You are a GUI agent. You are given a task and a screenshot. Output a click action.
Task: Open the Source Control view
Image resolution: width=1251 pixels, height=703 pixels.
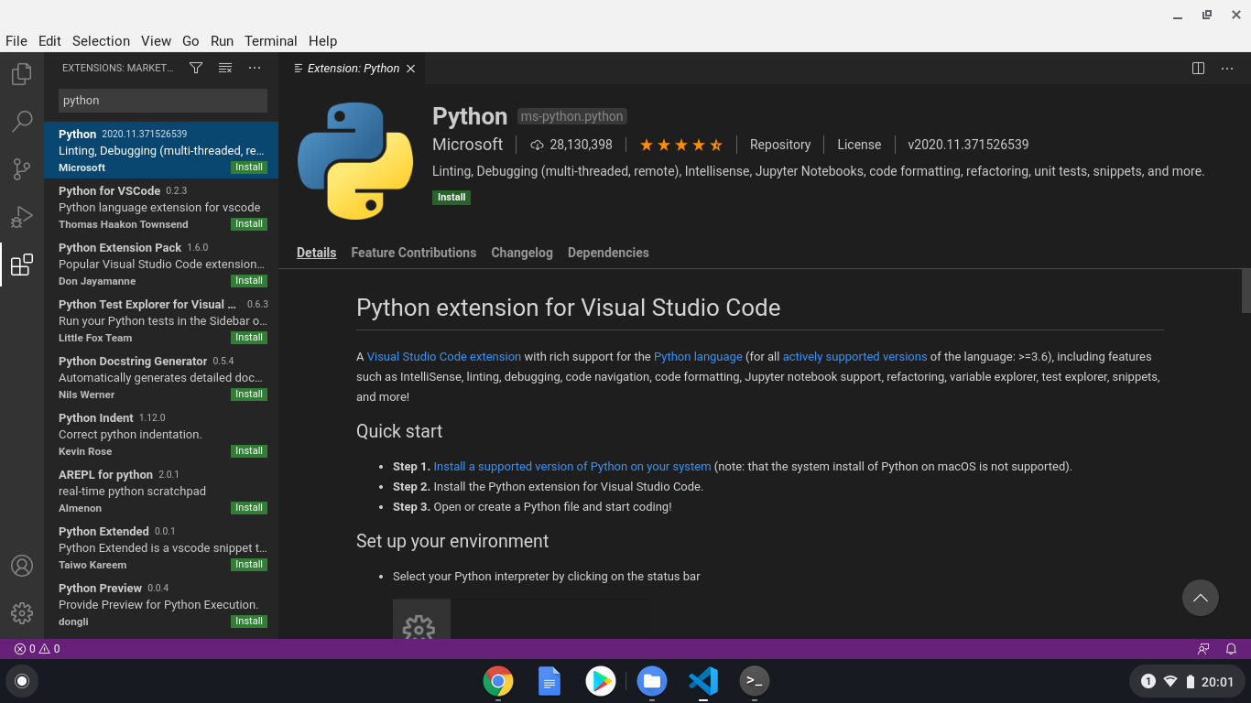pyautogui.click(x=21, y=168)
